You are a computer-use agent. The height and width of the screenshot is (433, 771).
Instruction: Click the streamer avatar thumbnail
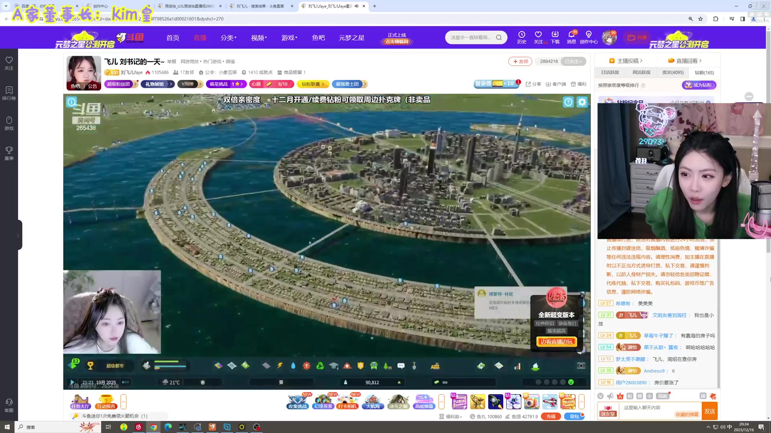[x=84, y=73]
